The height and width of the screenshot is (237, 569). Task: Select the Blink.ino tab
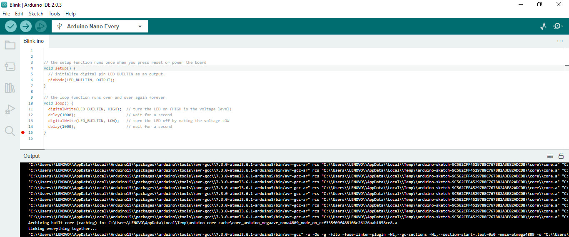(33, 41)
